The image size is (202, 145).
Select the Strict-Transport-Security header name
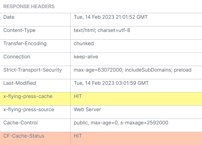click(32, 70)
